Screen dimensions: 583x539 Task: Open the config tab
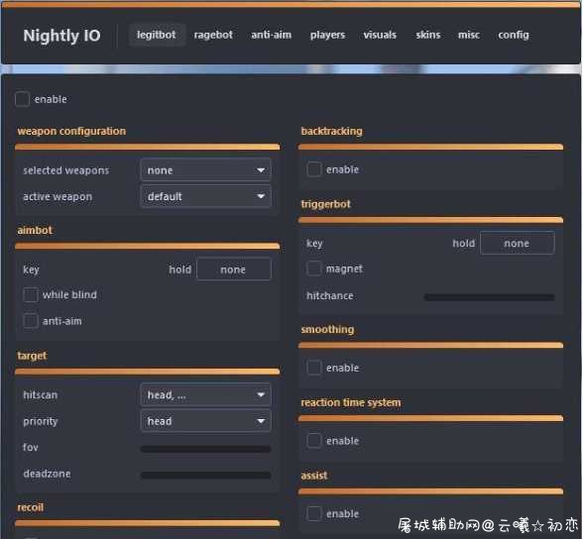(x=514, y=35)
